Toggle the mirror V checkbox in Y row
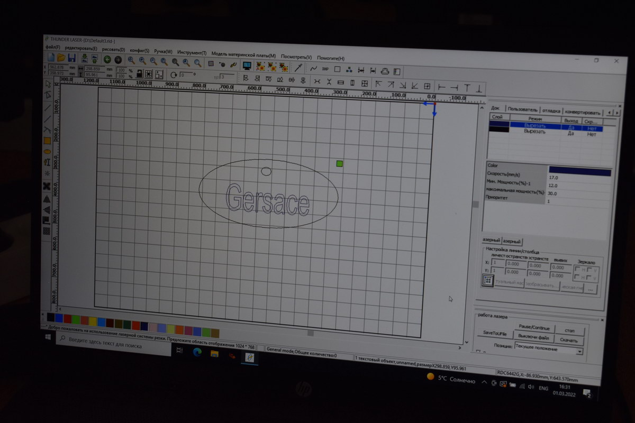635x423 pixels. point(589,278)
